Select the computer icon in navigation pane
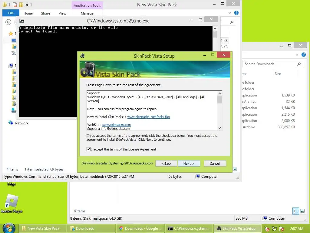 click(11, 66)
